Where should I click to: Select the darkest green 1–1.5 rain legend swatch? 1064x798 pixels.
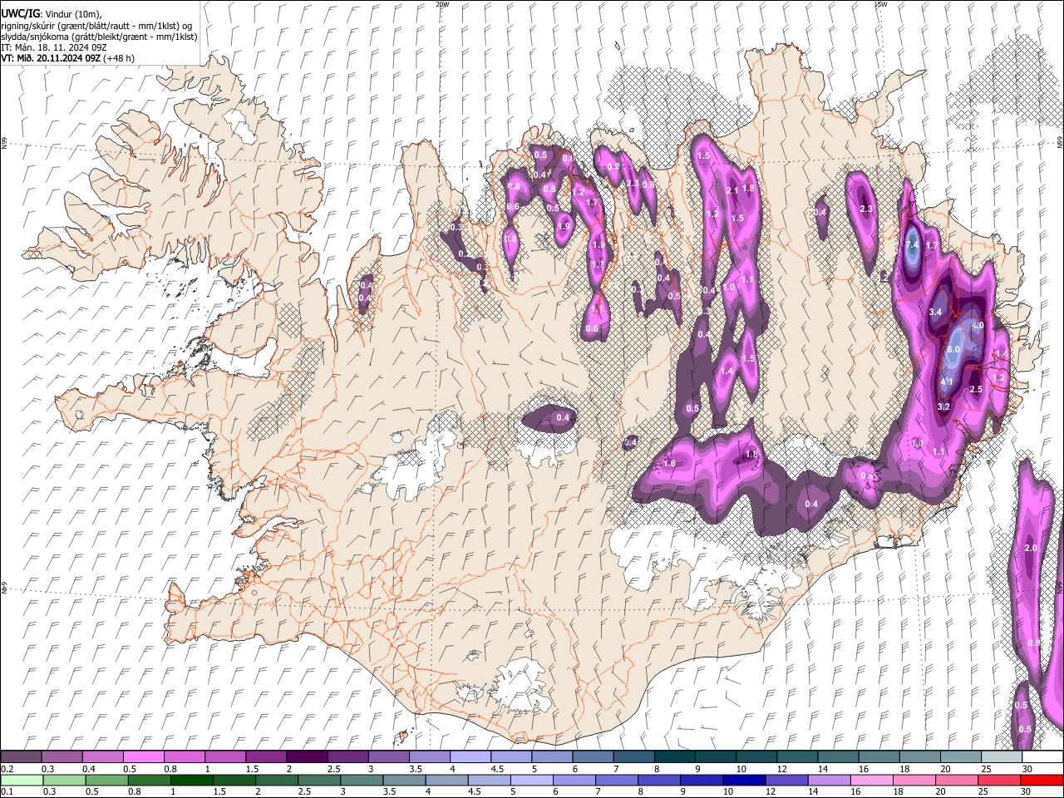coord(192,780)
